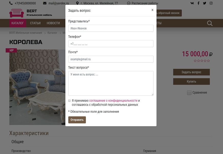The width and height of the screenshot is (223, 154).
Task: Click the Телефон input field
Action: [x=111, y=44]
